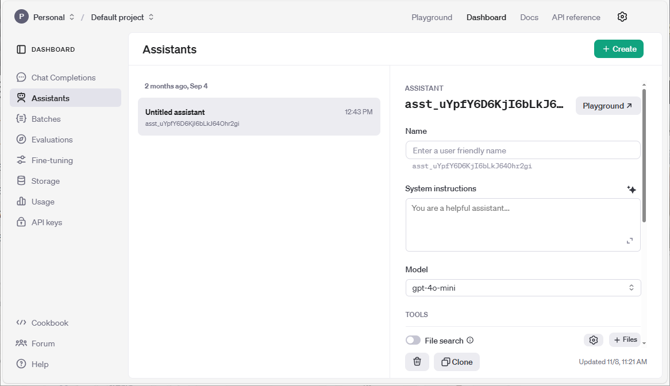The height and width of the screenshot is (386, 670).
Task: Open File search settings gear
Action: coord(594,340)
